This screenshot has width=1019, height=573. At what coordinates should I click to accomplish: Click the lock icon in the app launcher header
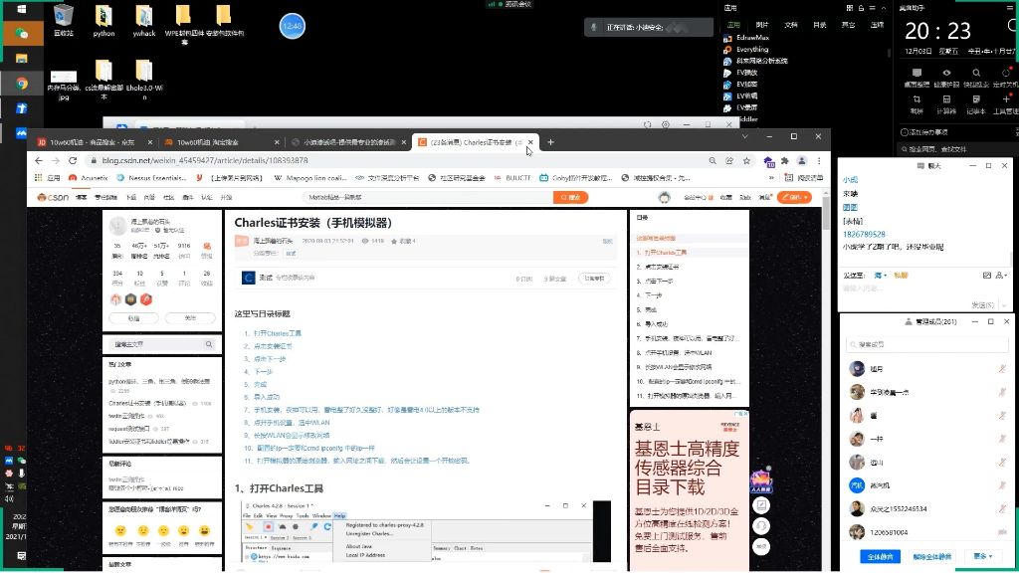click(861, 8)
